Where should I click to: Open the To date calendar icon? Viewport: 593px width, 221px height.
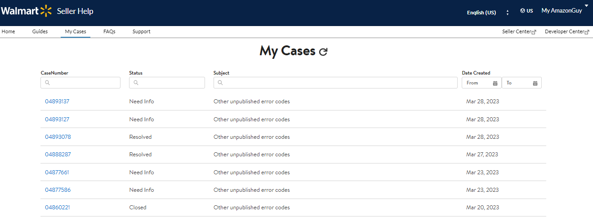click(x=535, y=83)
